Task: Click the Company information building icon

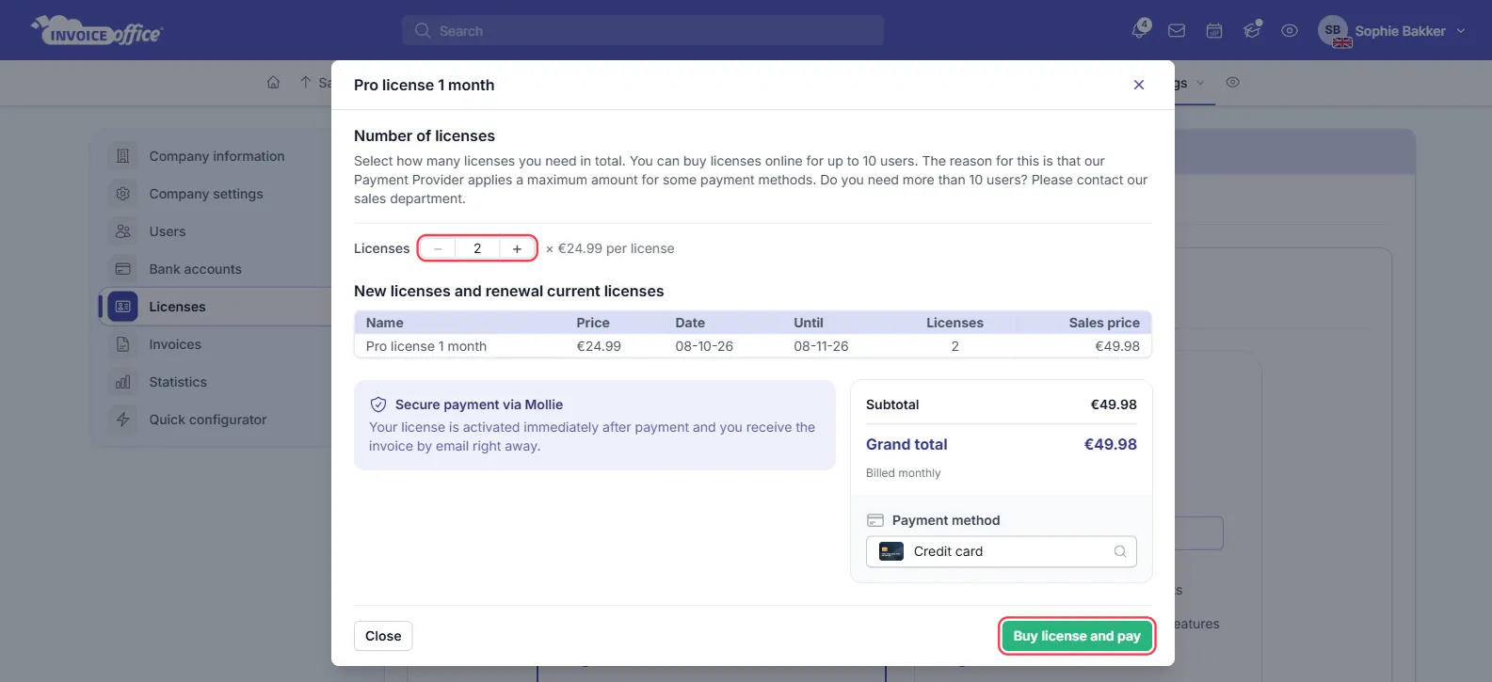Action: [122, 156]
